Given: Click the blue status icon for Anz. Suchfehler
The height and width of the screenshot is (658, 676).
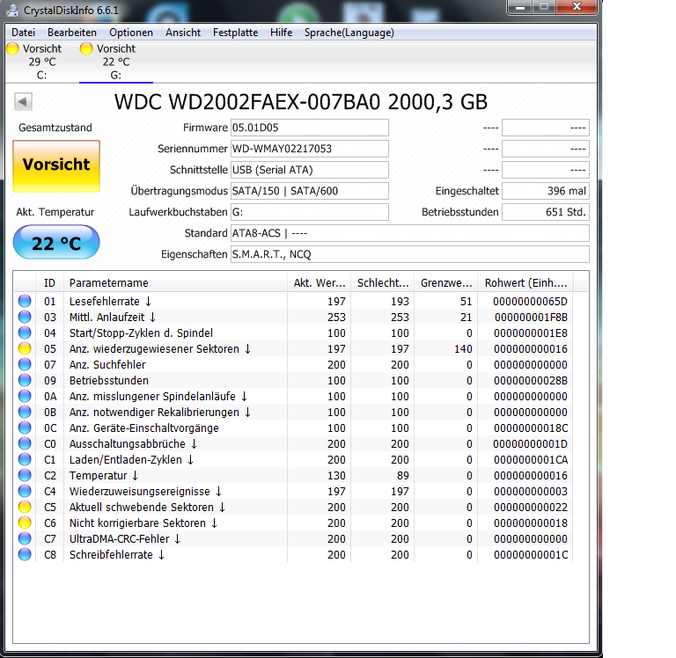Looking at the screenshot, I should click(25, 364).
